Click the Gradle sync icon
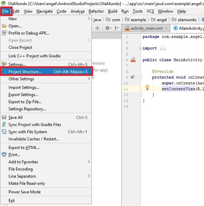 pyautogui.click(x=4, y=124)
